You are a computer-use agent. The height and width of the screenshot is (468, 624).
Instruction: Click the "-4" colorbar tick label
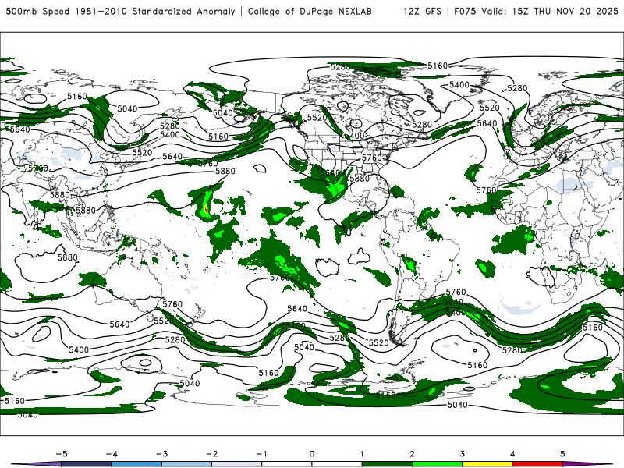click(112, 454)
